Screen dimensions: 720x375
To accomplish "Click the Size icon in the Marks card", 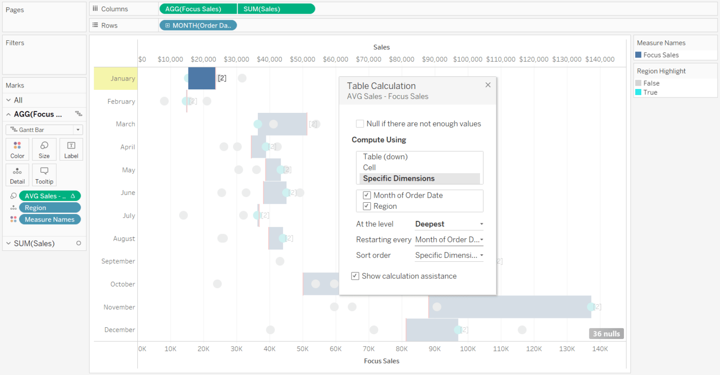I will pyautogui.click(x=44, y=149).
